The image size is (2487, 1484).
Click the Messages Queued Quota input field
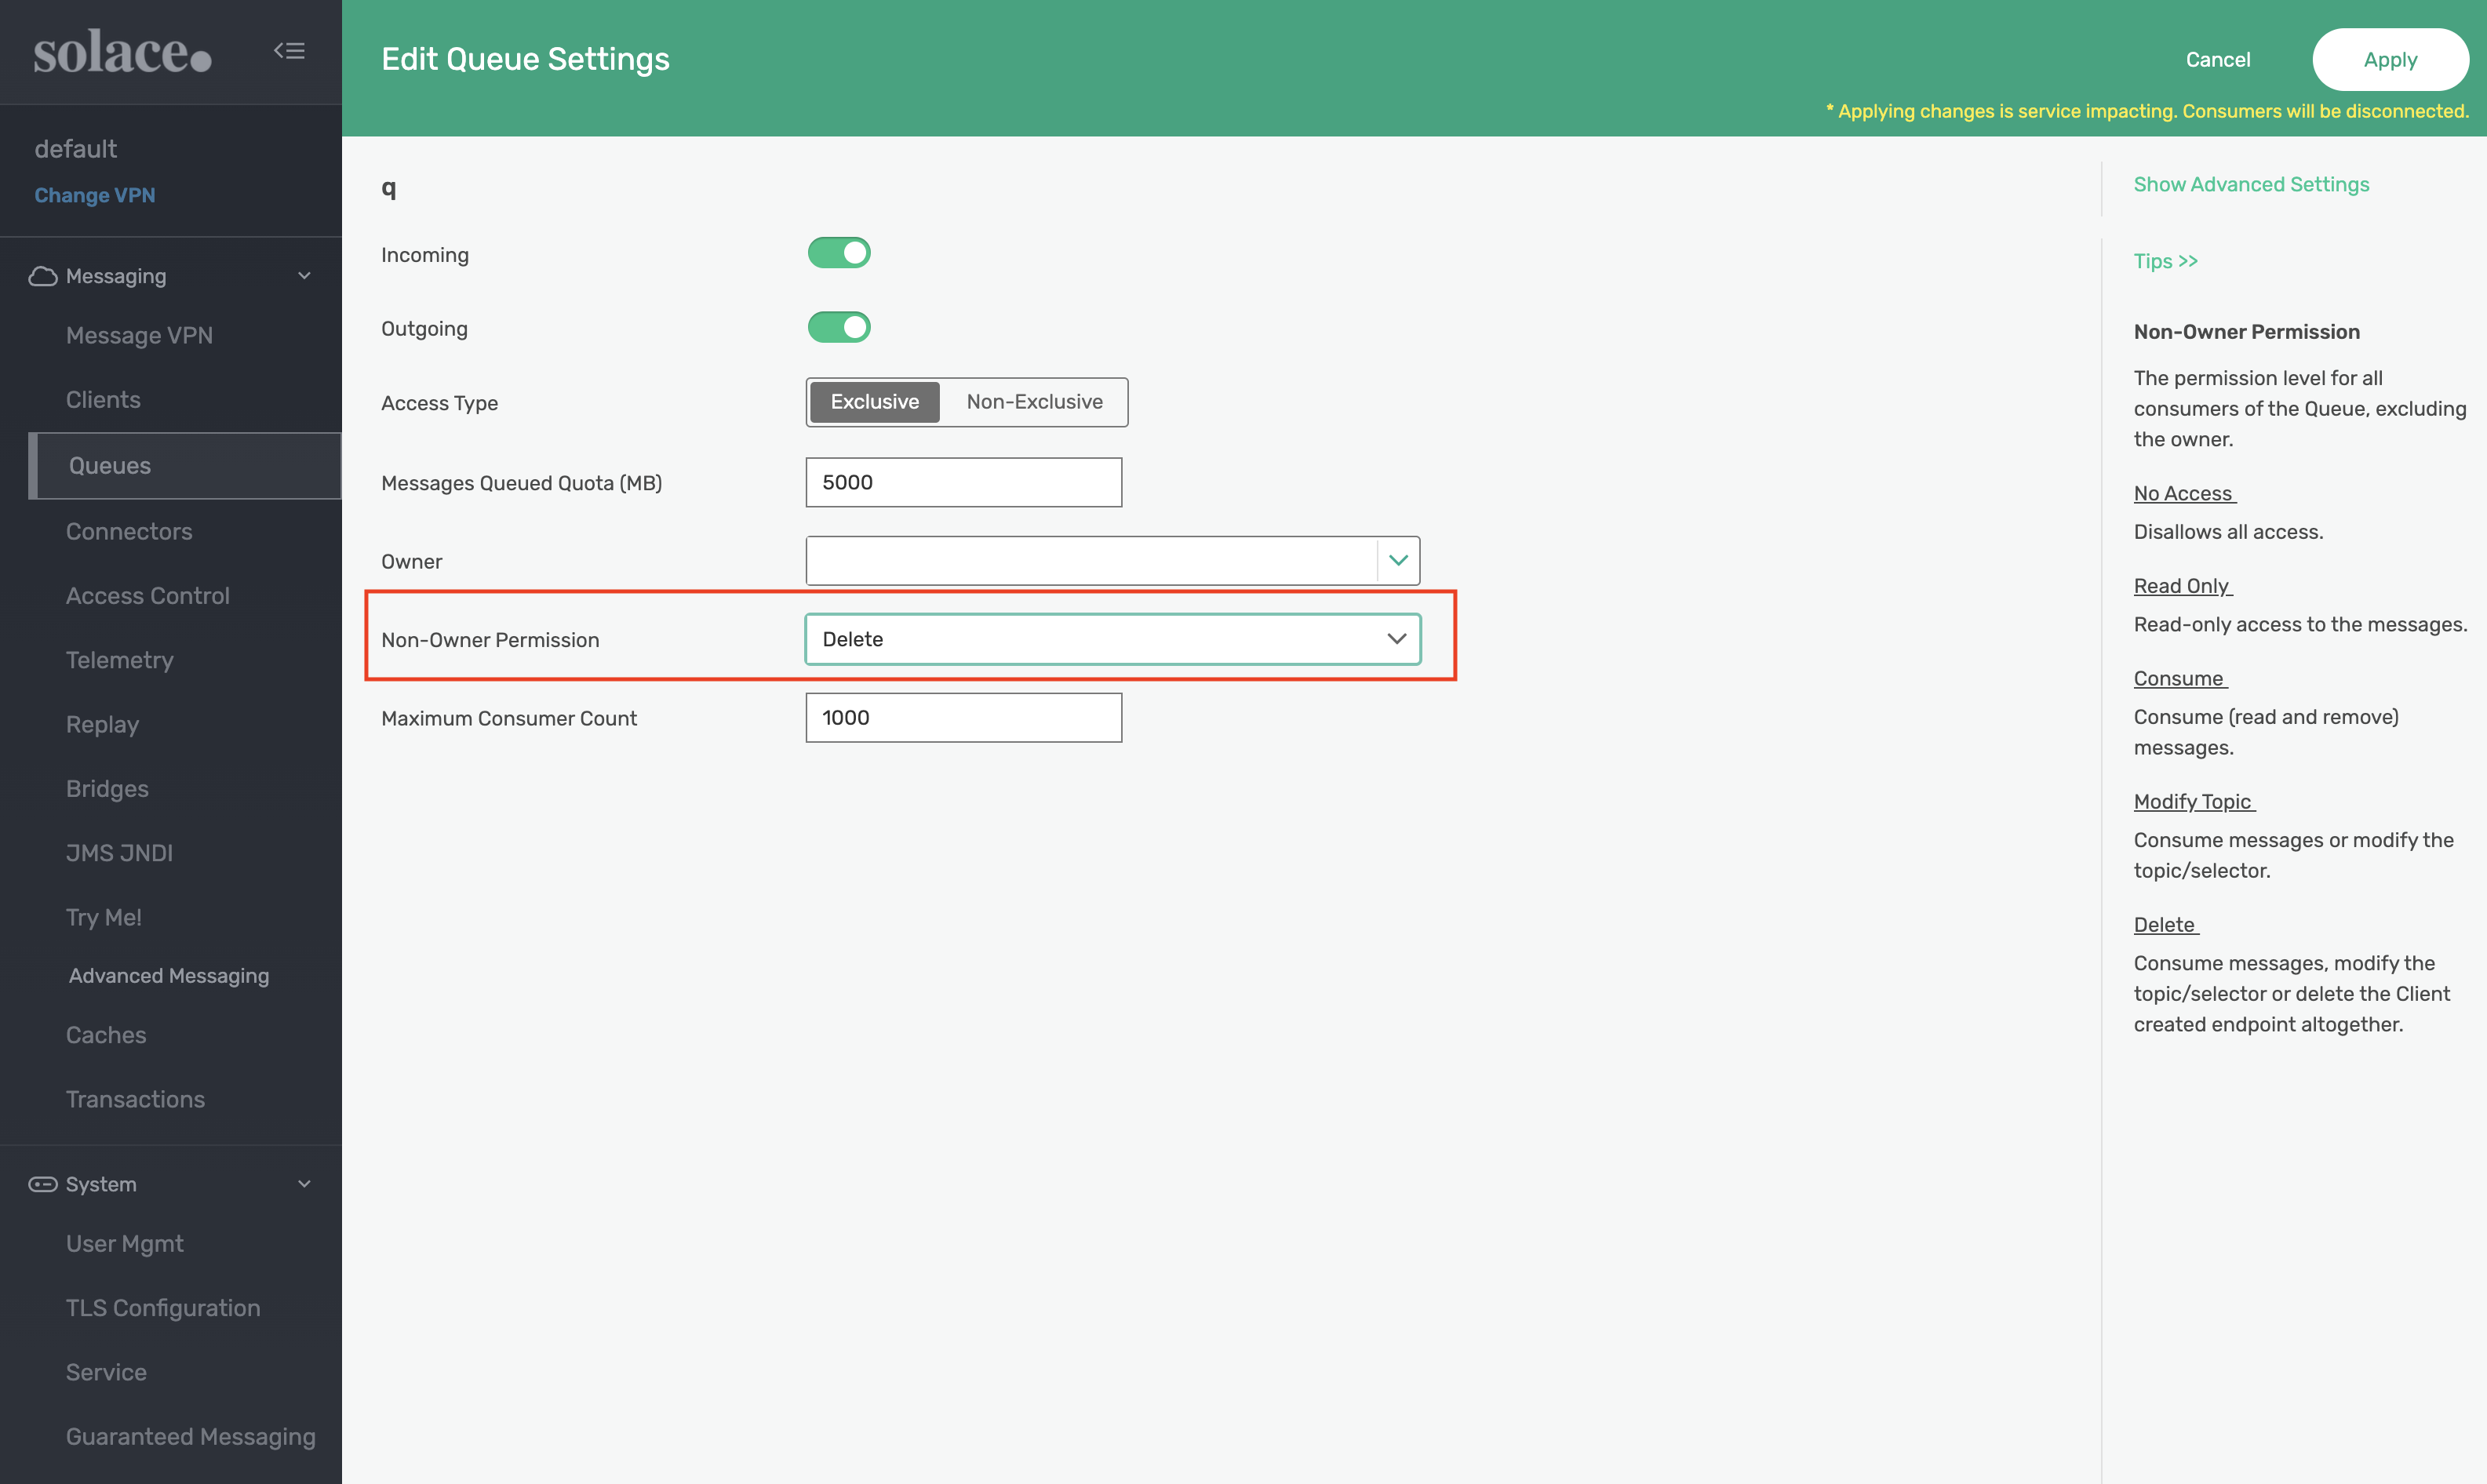pyautogui.click(x=963, y=483)
